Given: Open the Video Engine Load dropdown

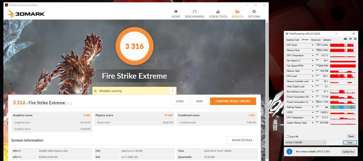Looking at the screenshot, I should 312,87.
